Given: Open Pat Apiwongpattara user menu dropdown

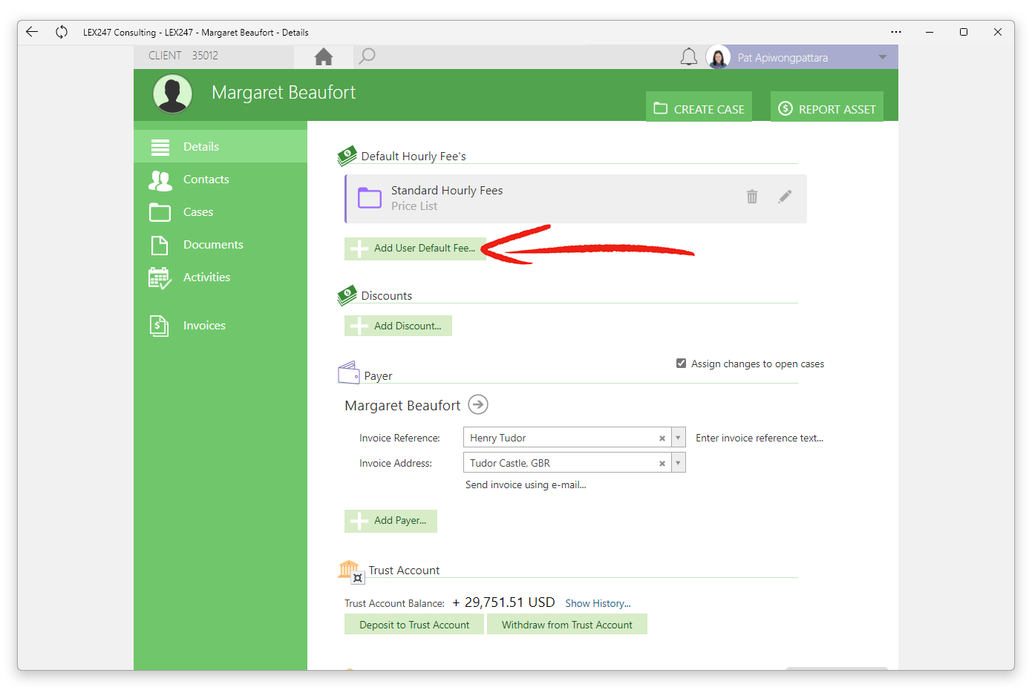Looking at the screenshot, I should (x=883, y=57).
